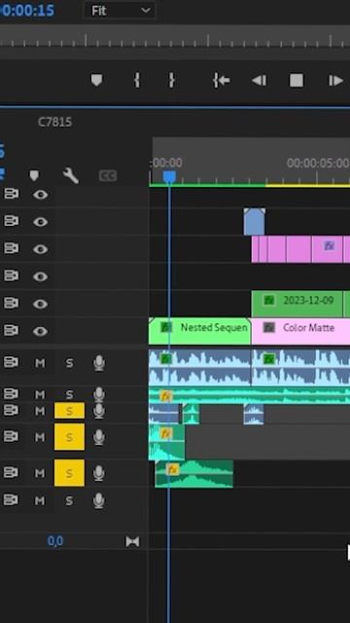Select the Nested Sequence clip
Screen dimensions: 350x623
tap(199, 331)
